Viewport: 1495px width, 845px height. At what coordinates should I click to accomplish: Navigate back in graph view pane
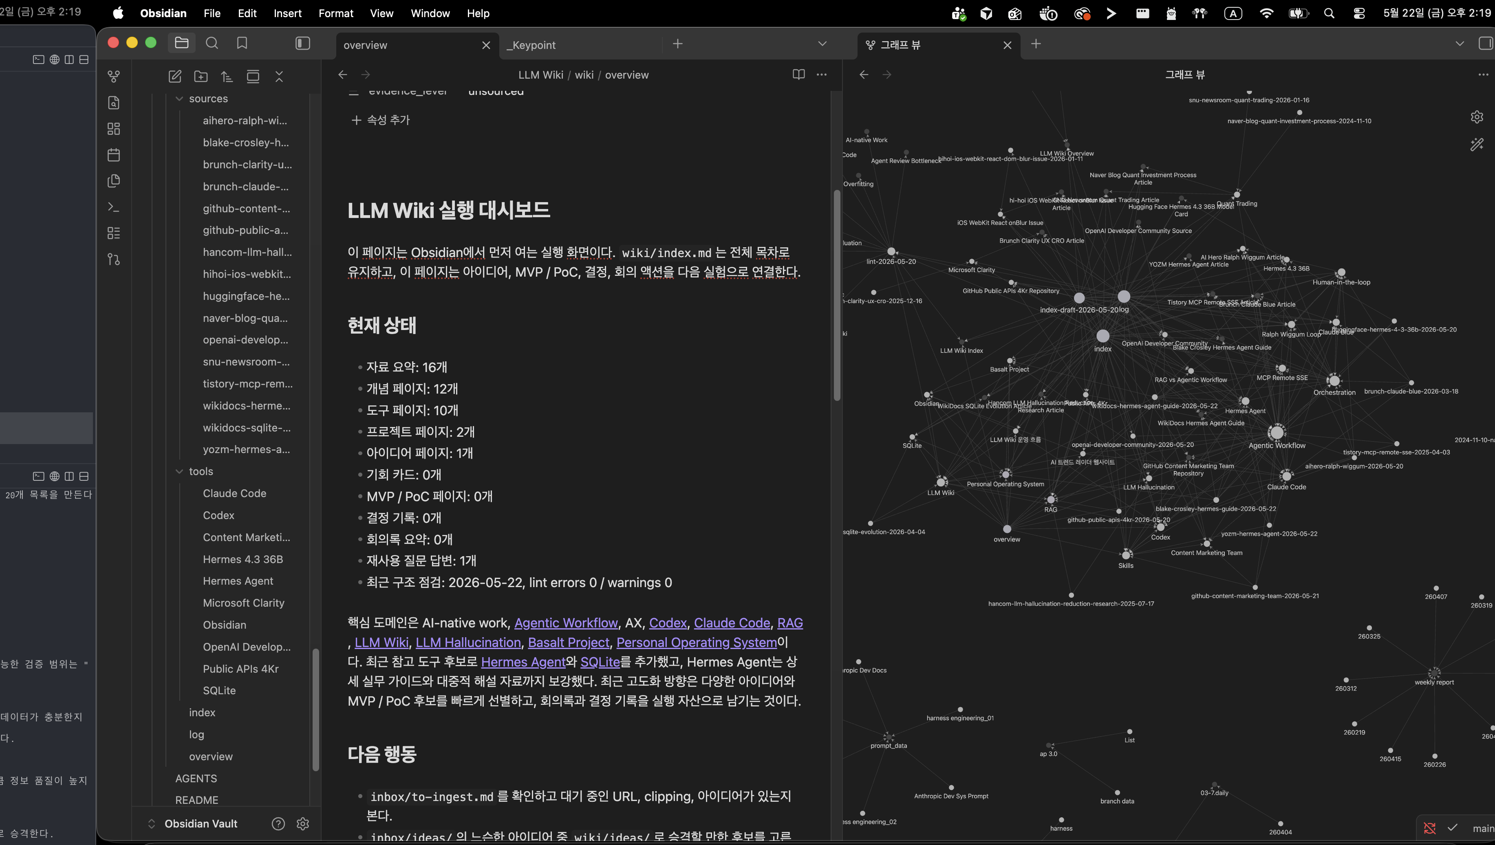[x=864, y=74]
